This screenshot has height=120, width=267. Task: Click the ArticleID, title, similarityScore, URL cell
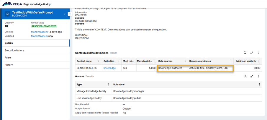(x=209, y=68)
